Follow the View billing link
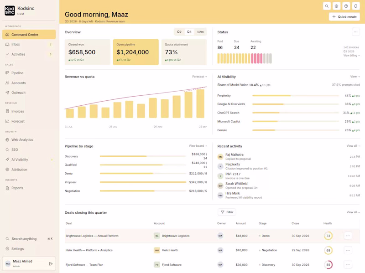Screen dimensions: 365x273 coord(351,55)
